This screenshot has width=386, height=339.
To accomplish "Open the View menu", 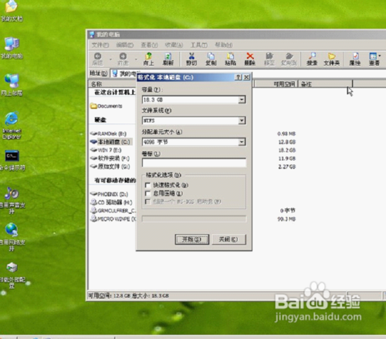I will coord(149,45).
